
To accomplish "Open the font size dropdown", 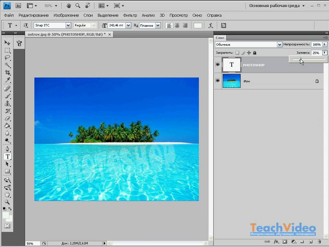I will tap(128, 25).
